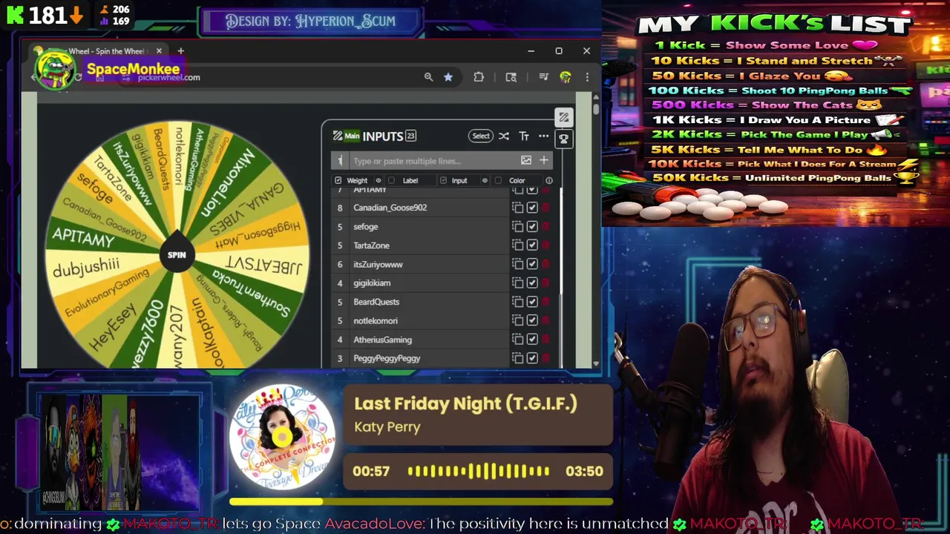This screenshot has width=950, height=534.
Task: Add new input with the plus icon
Action: [544, 160]
